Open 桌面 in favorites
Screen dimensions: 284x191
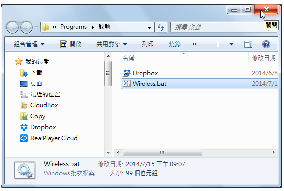click(x=36, y=84)
